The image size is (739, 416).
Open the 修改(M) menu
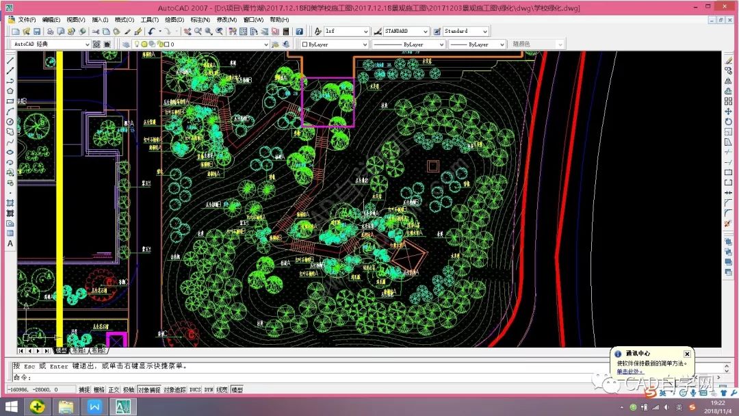(226, 20)
